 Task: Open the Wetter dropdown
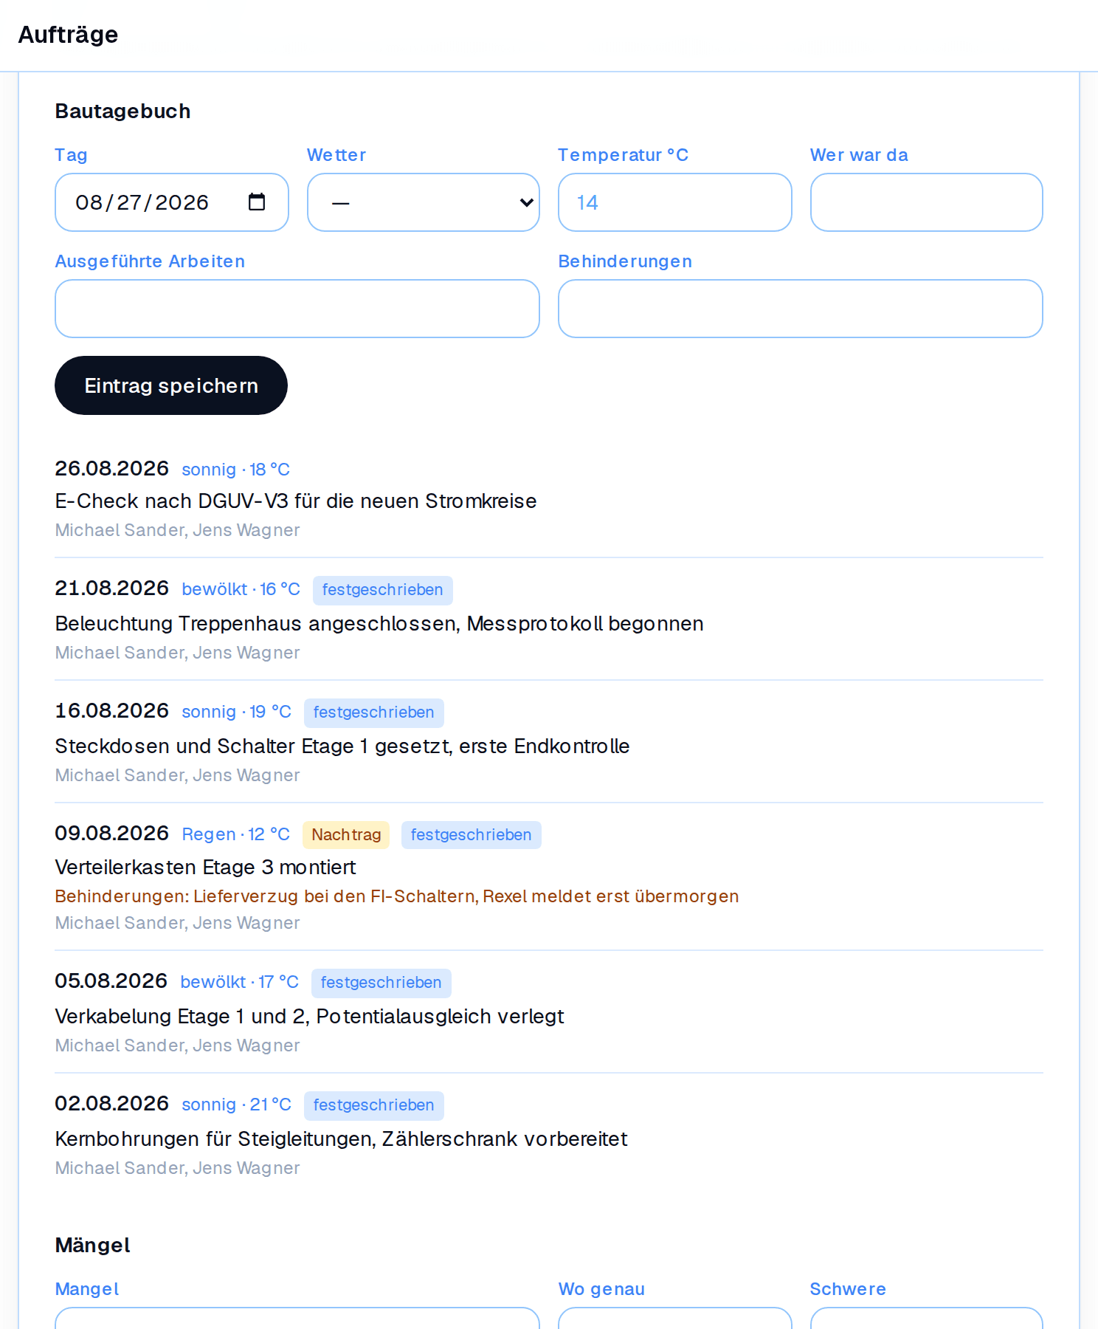(x=424, y=202)
